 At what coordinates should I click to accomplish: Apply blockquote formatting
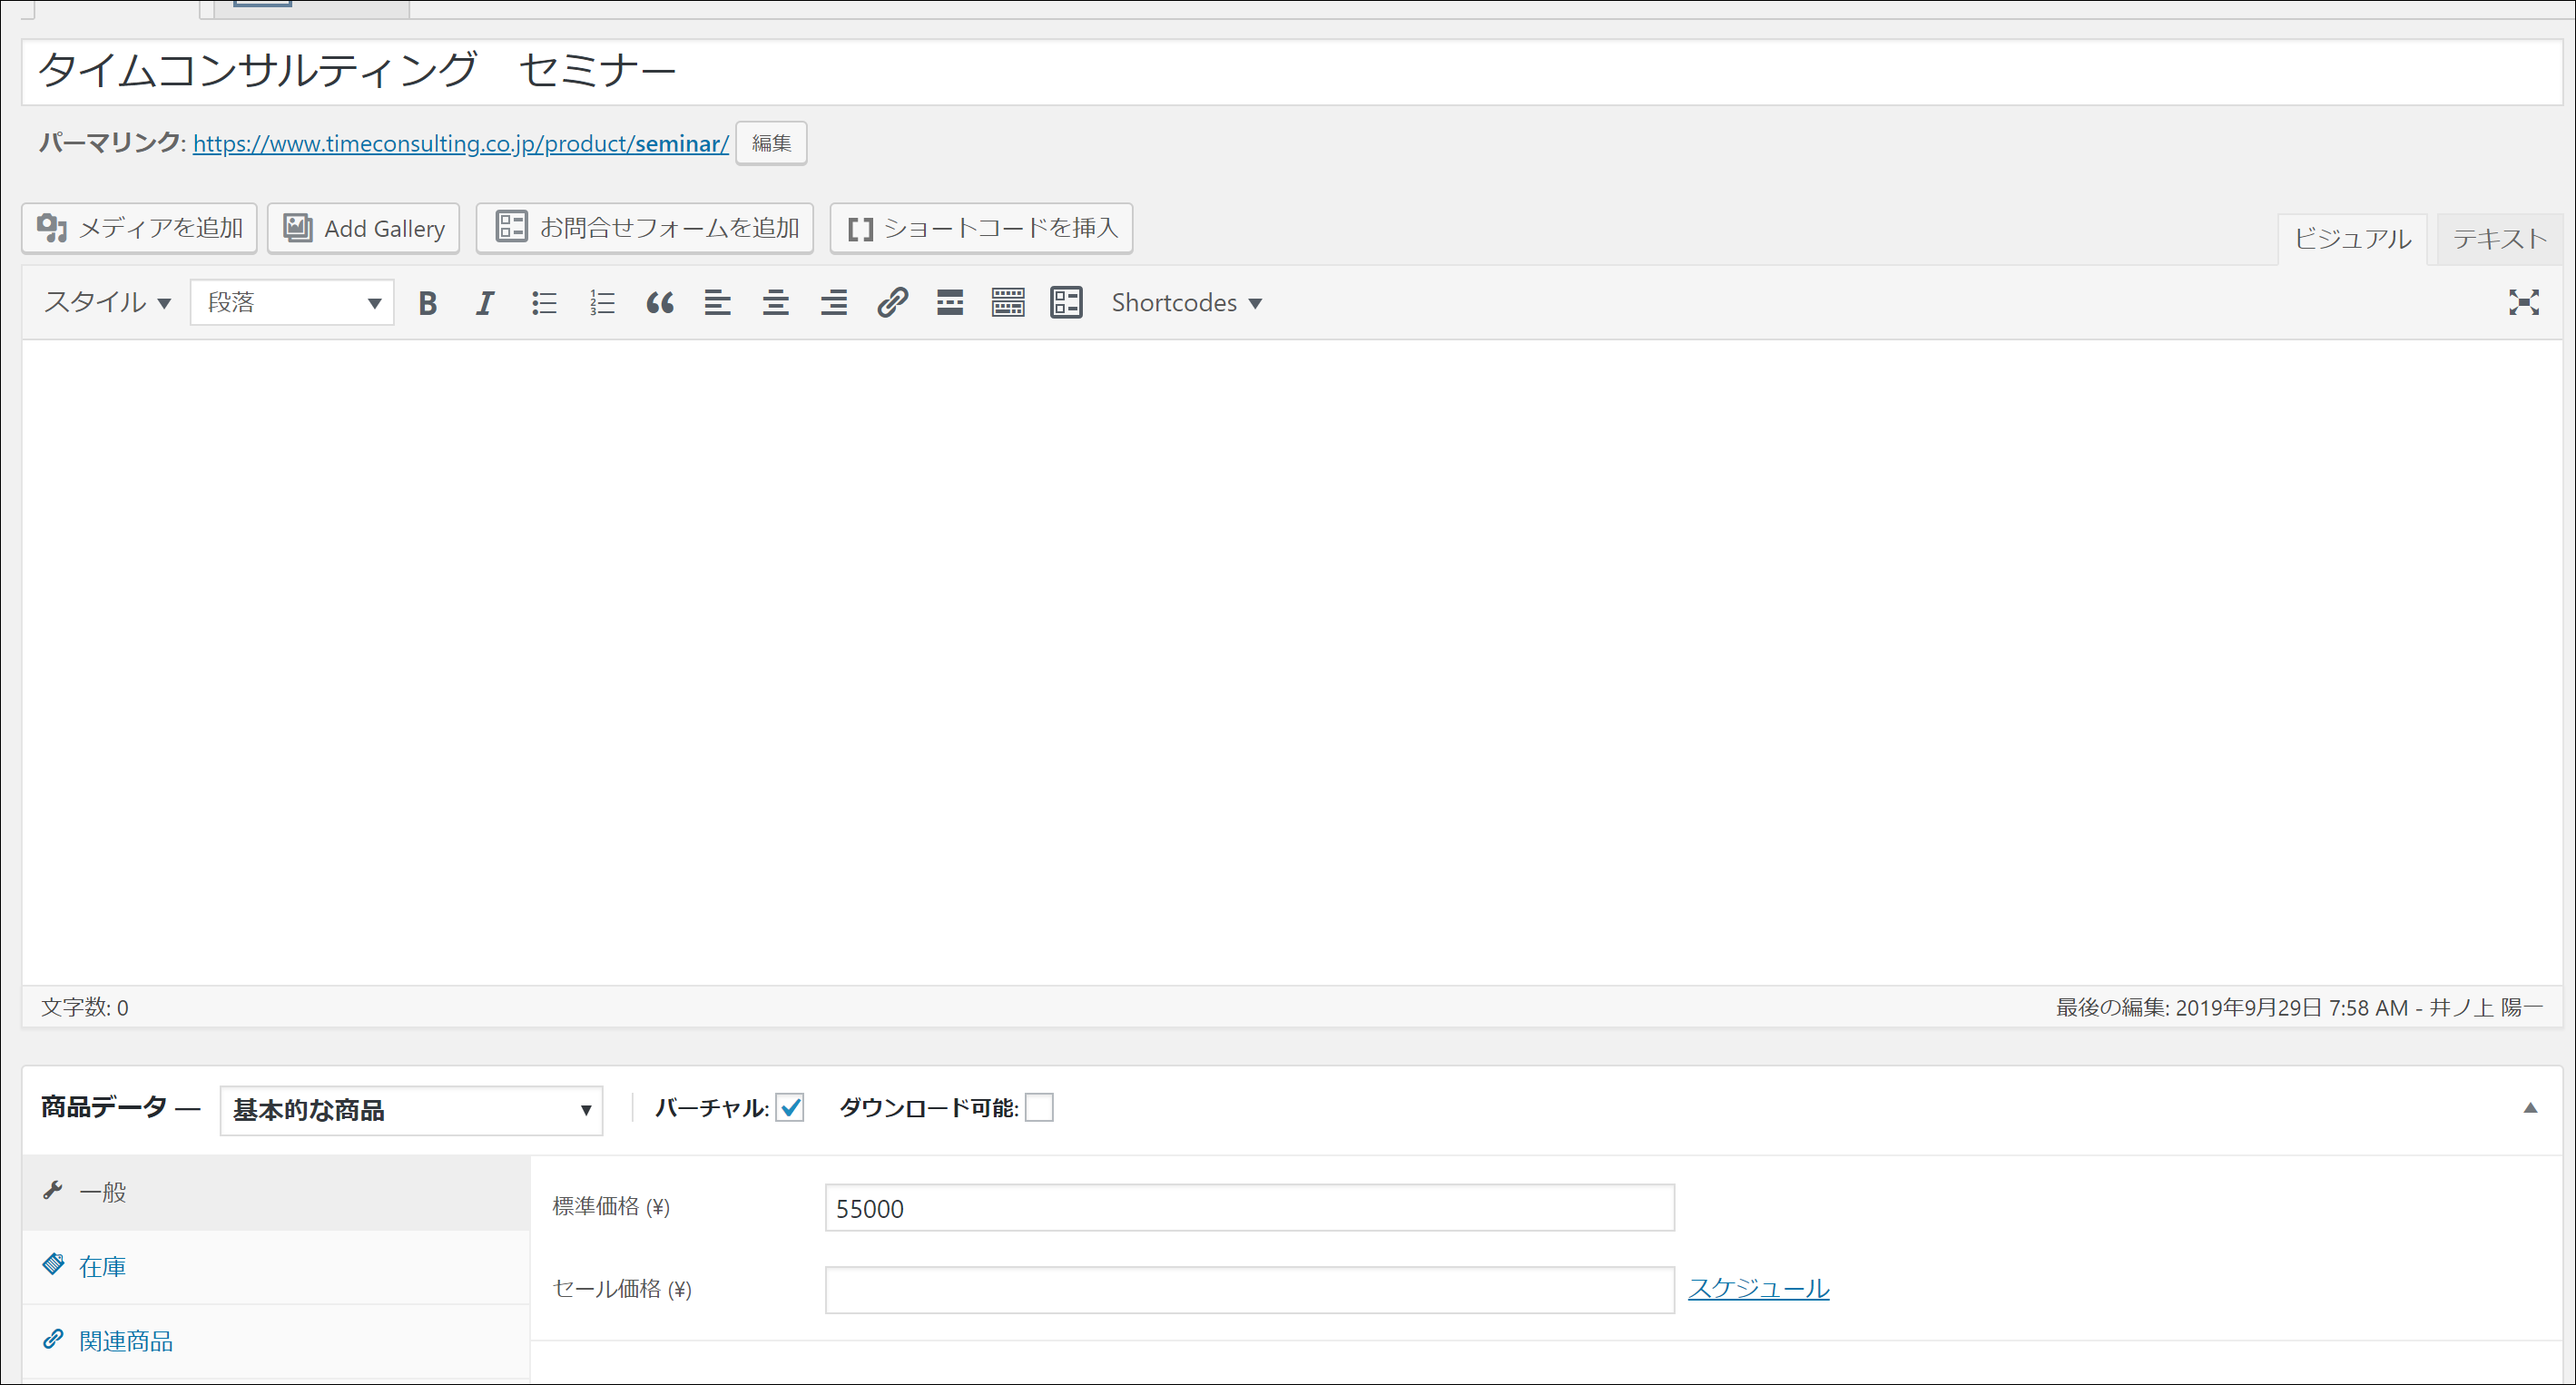(660, 303)
